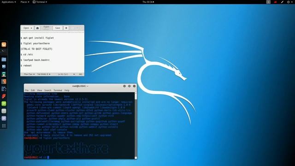Maximize the root@LOGIC terminal window
Viewport: 295px width, 166px height.
pyautogui.click(x=129, y=86)
